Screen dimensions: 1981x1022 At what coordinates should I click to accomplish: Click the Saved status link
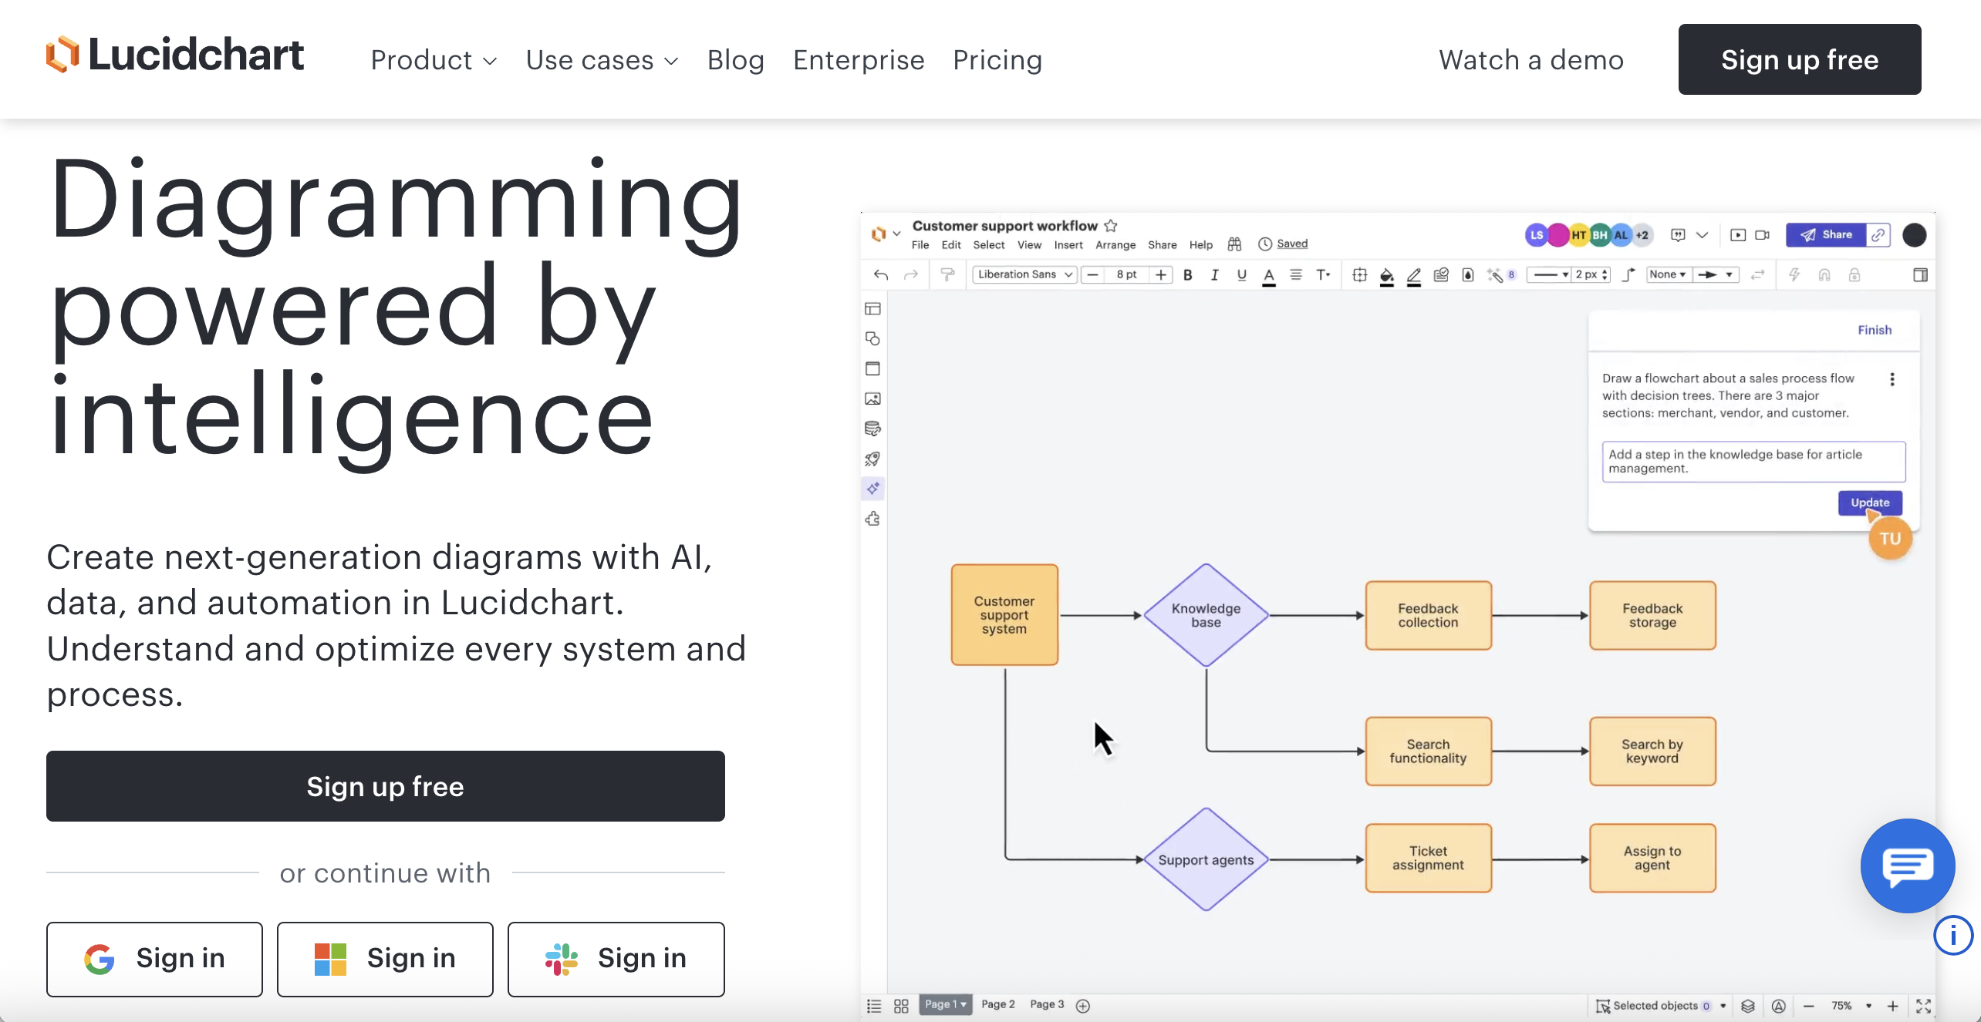pyautogui.click(x=1292, y=244)
